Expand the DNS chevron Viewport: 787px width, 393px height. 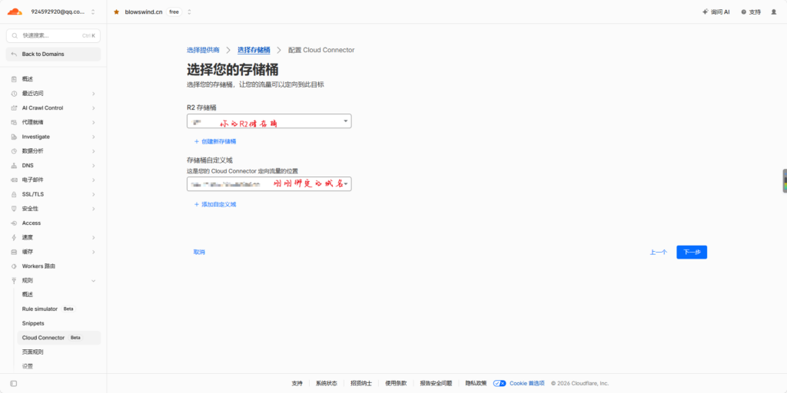click(x=93, y=166)
